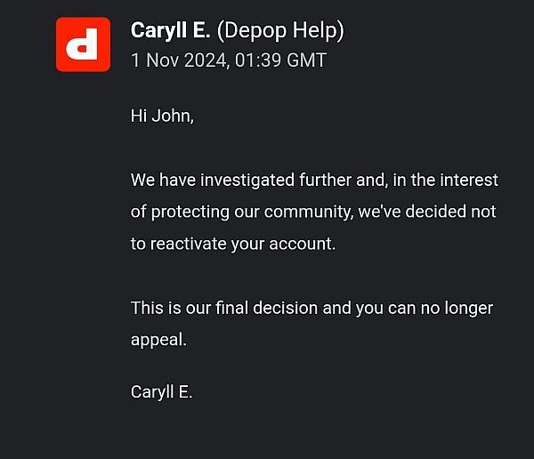The height and width of the screenshot is (459, 534).
Task: Click the red Depop logo avatar
Action: click(83, 44)
